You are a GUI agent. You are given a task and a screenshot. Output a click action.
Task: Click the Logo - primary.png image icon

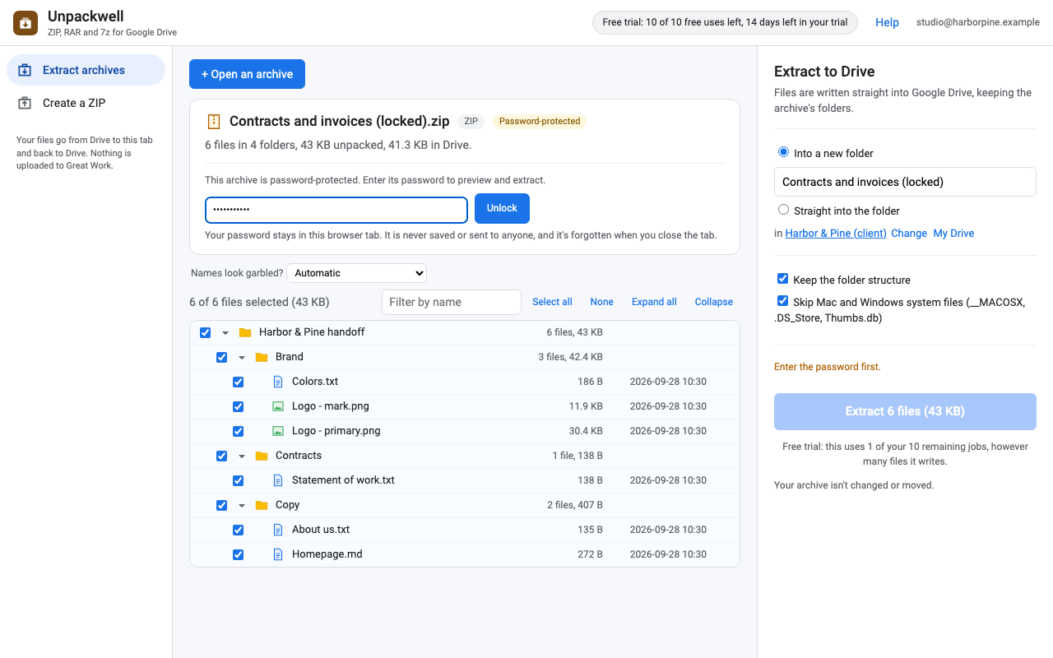[x=278, y=431]
